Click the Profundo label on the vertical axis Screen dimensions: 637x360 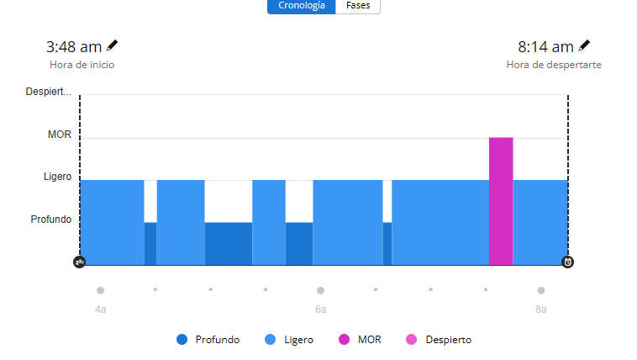point(51,220)
